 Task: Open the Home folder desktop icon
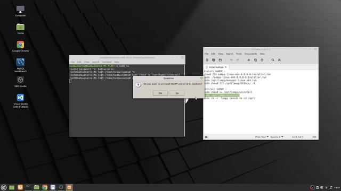(x=20, y=29)
